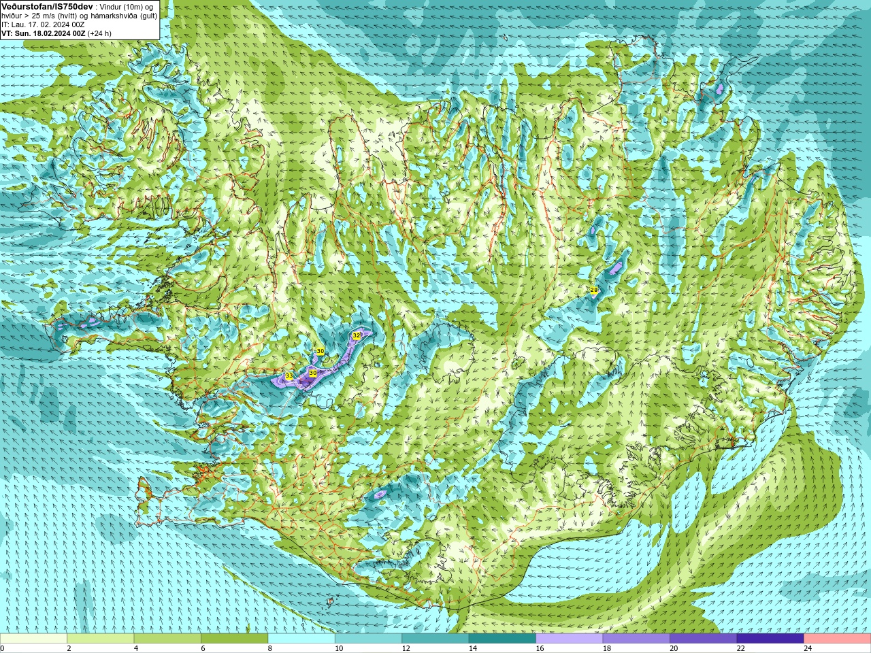Click the legend scale label '14'
The image size is (871, 653).
[473, 648]
